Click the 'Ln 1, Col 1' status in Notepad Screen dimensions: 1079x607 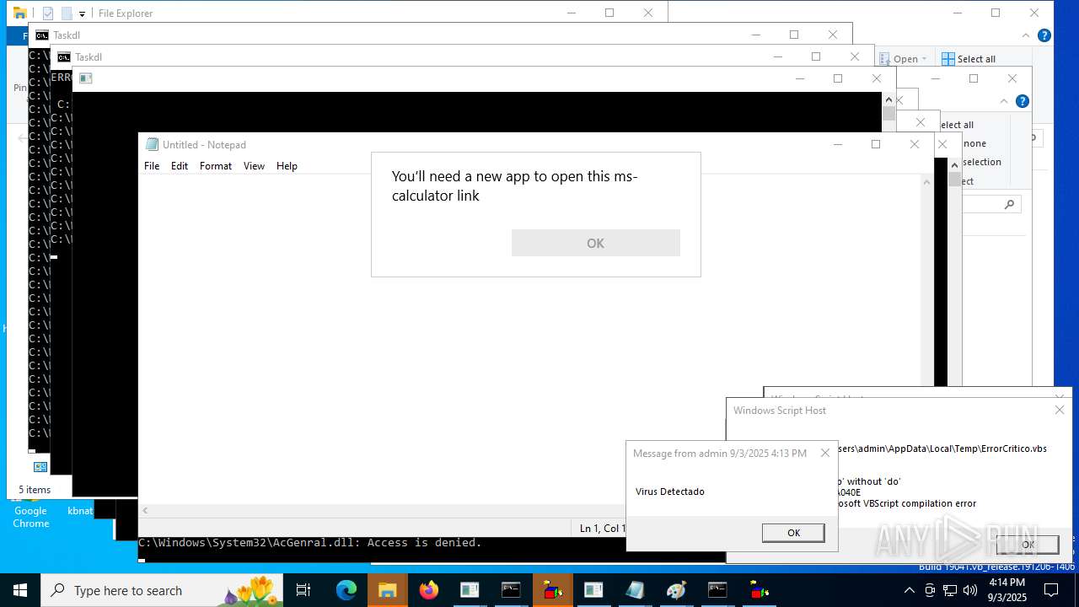tap(602, 529)
